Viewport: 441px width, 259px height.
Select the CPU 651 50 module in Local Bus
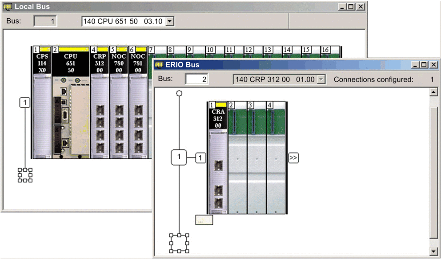(71, 102)
